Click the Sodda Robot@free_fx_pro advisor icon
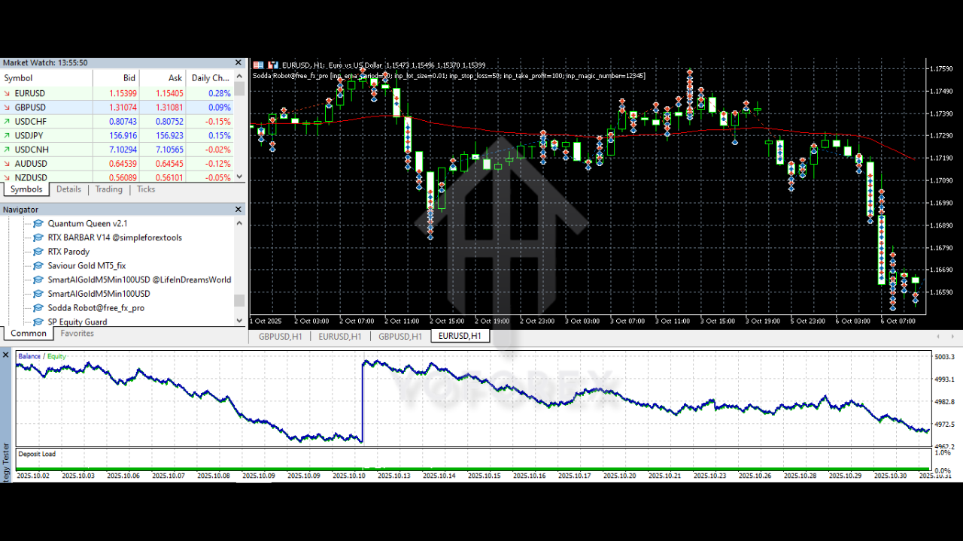This screenshot has height=541, width=963. [38, 308]
